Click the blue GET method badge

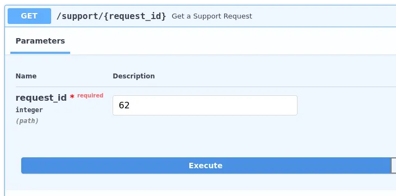click(x=29, y=16)
